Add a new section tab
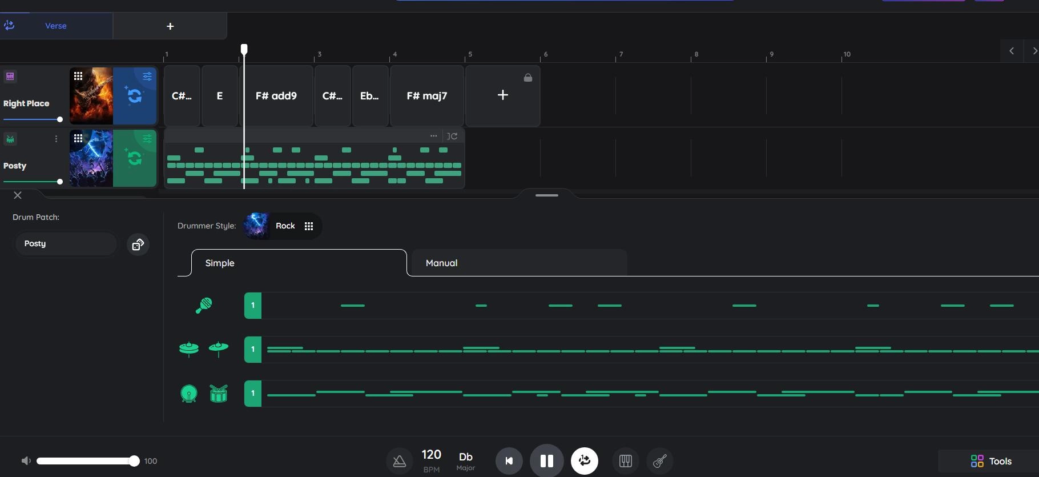Screen dimensions: 1039x477 coord(170,26)
